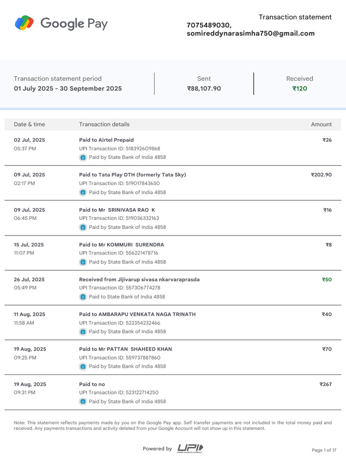Select the 'Google Pay' wordmark text
Image resolution: width=346 pixels, height=462 pixels.
74,23
